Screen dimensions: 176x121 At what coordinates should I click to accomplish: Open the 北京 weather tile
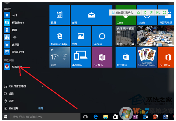click(60, 57)
